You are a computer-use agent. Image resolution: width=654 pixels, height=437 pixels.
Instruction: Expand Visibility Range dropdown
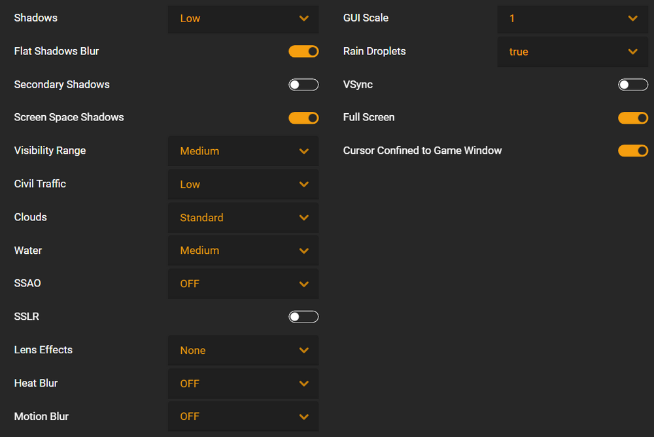pos(243,151)
